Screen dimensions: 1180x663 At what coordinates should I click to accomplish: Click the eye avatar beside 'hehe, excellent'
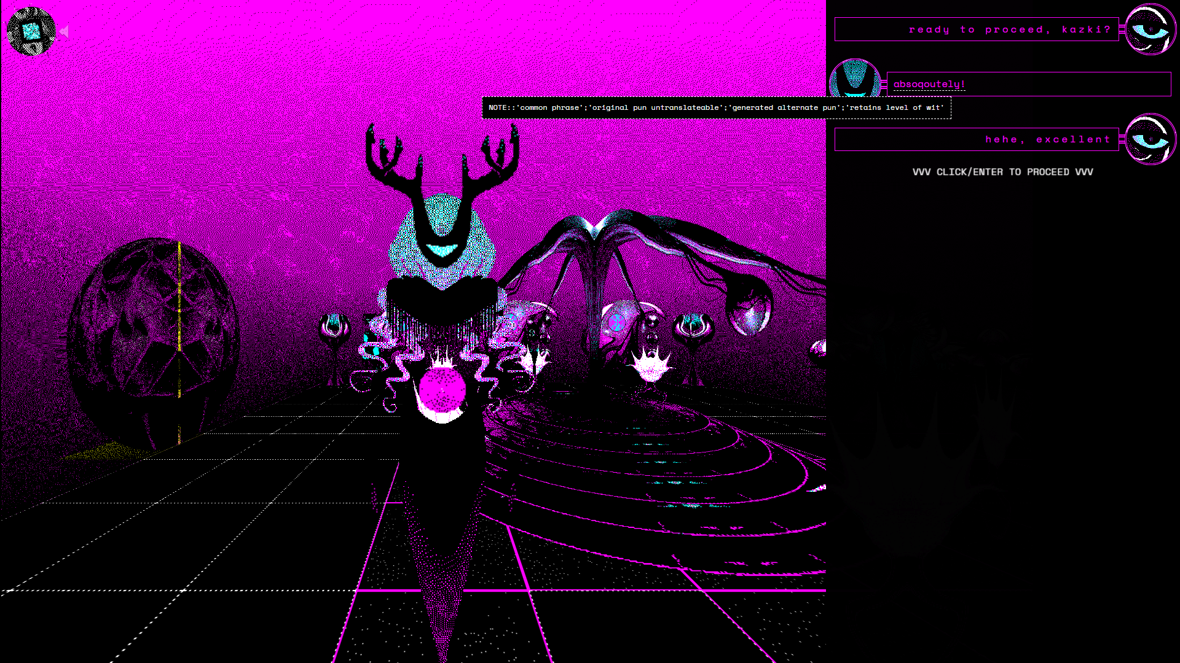(x=1150, y=139)
